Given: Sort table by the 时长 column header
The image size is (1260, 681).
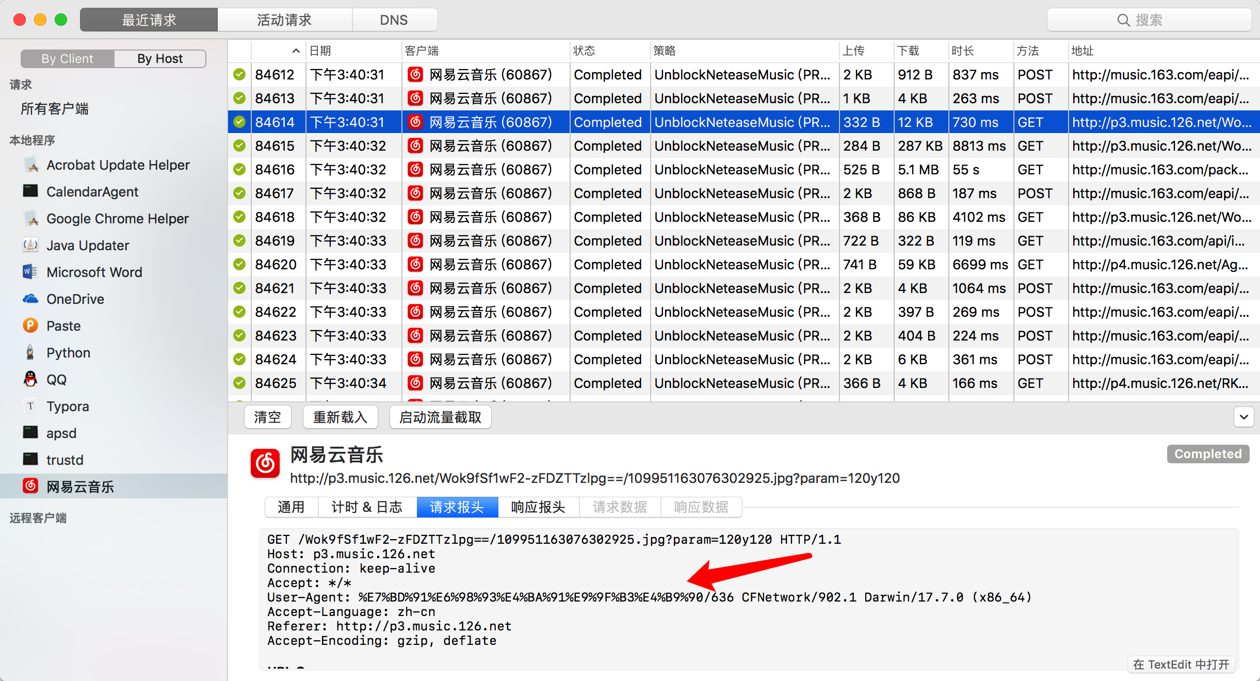Looking at the screenshot, I should pos(980,51).
